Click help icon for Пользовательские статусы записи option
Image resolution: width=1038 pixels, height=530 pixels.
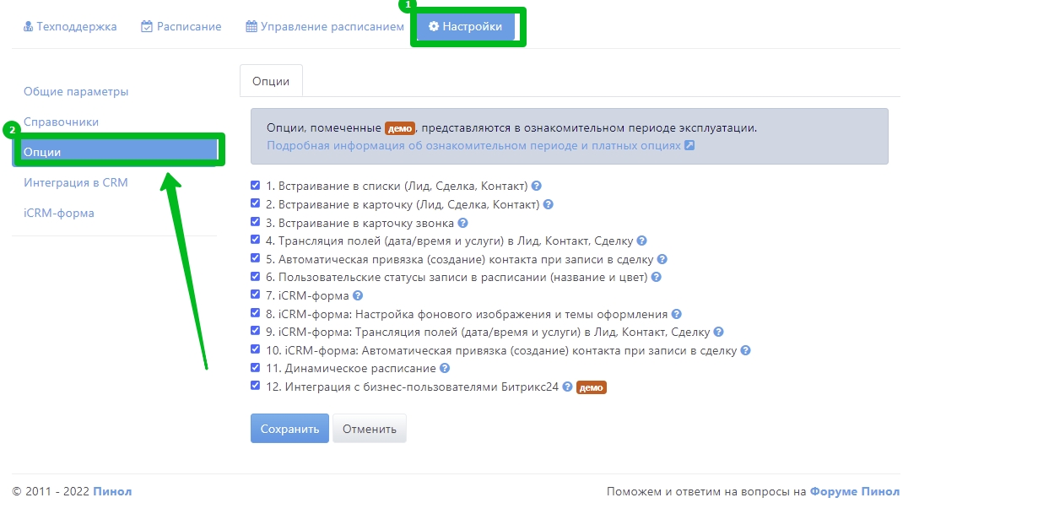click(x=656, y=278)
